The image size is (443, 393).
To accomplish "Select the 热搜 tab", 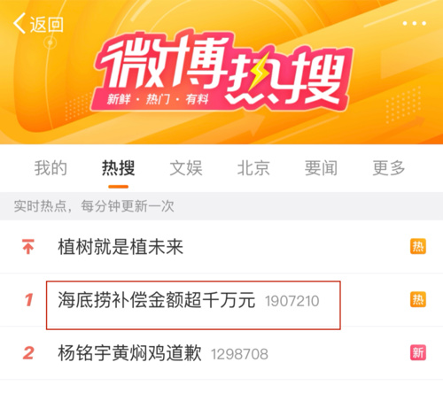I will click(118, 168).
